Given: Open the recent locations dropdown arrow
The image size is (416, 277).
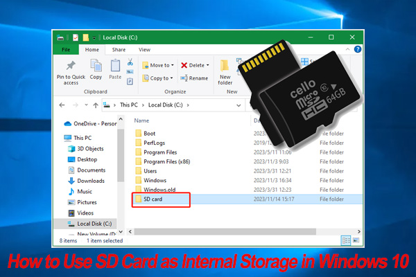Looking at the screenshot, I should [84, 106].
